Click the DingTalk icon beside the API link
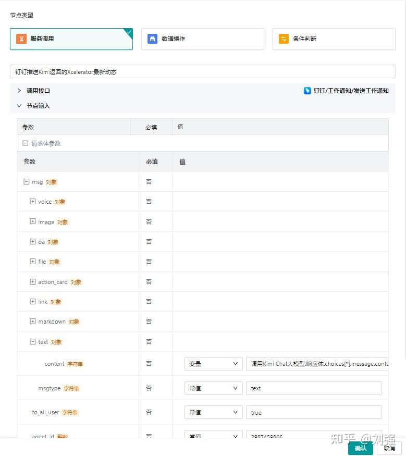This screenshot has width=406, height=456. coord(307,90)
